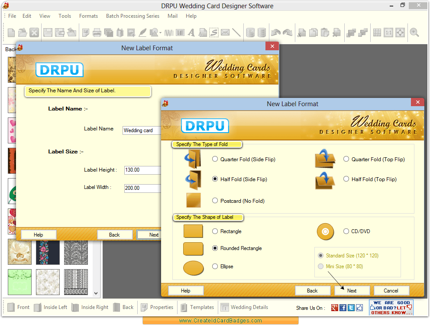Click the Save floppy disk toolbar icon
The image size is (430, 325).
[48, 32]
